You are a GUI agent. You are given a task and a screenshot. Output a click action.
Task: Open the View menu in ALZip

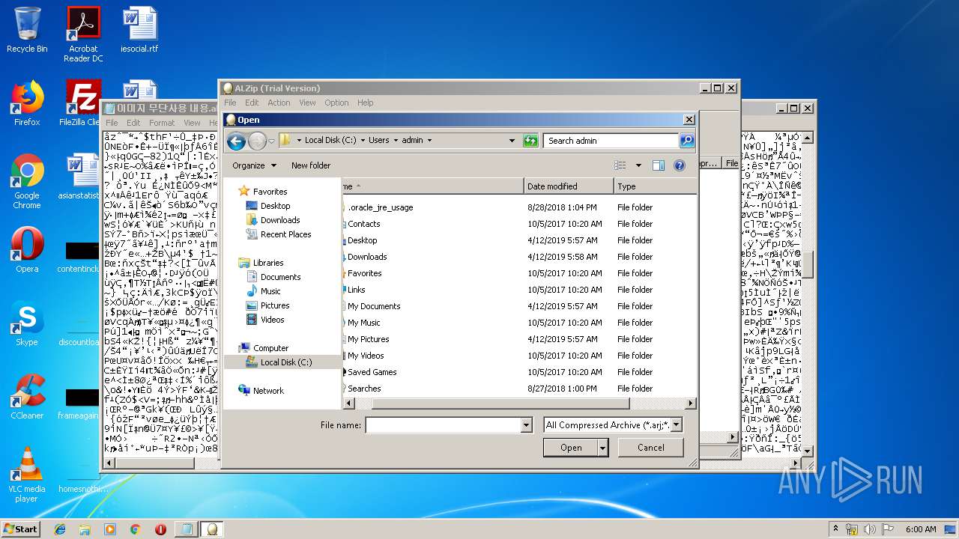click(307, 103)
